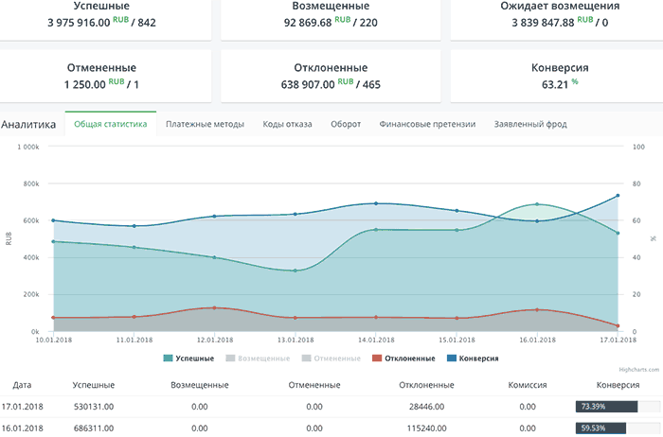The height and width of the screenshot is (437, 663).
Task: Click the Возмещенные table column header
Action: point(200,385)
